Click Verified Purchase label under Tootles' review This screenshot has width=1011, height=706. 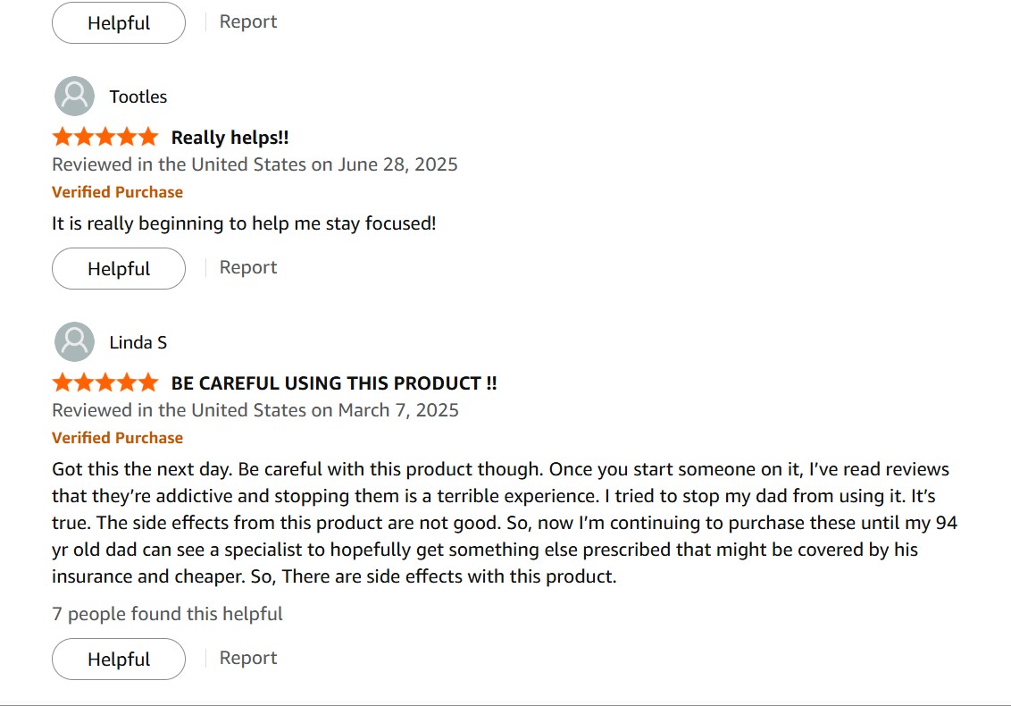click(x=117, y=192)
